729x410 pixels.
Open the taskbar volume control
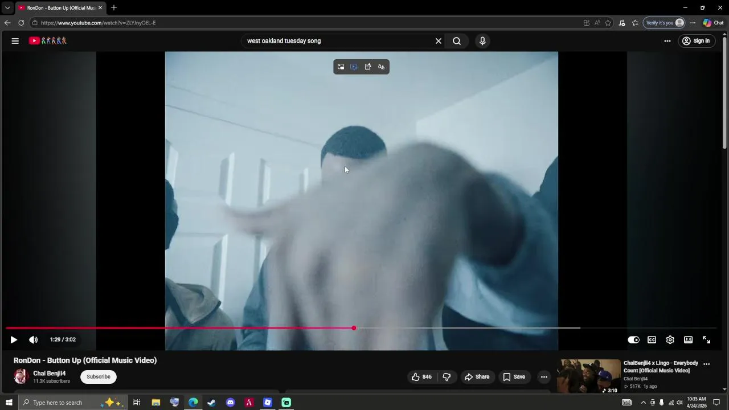click(x=679, y=403)
